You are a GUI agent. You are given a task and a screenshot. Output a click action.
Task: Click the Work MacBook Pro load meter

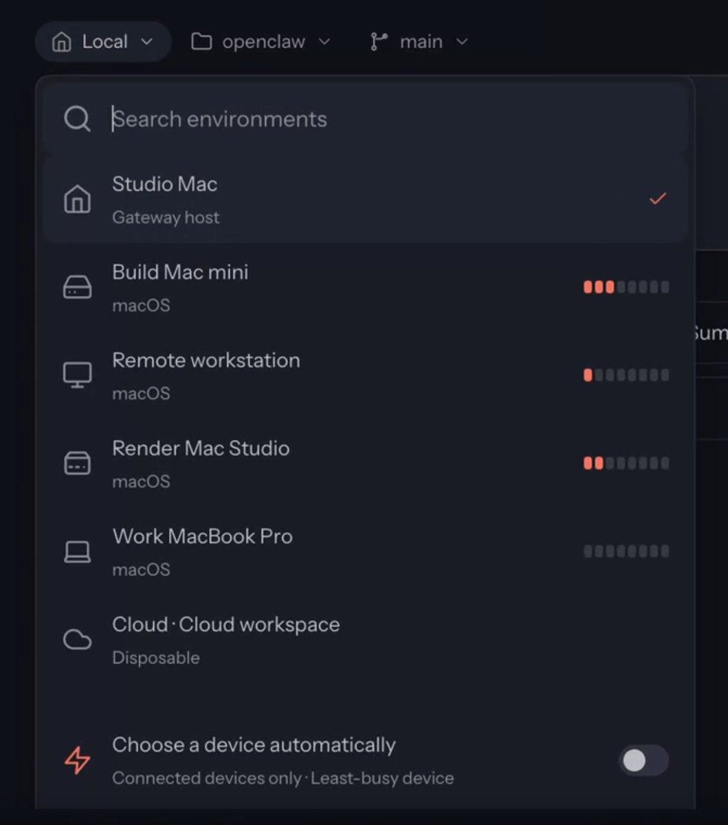(626, 551)
